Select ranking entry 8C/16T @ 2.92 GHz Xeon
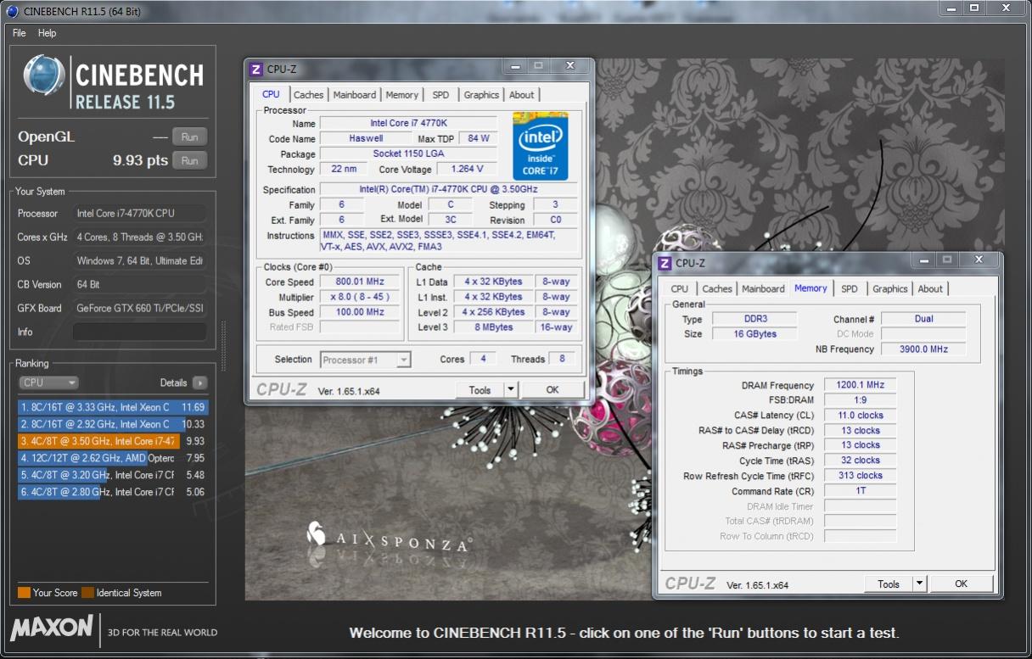The image size is (1032, 659). coord(112,424)
